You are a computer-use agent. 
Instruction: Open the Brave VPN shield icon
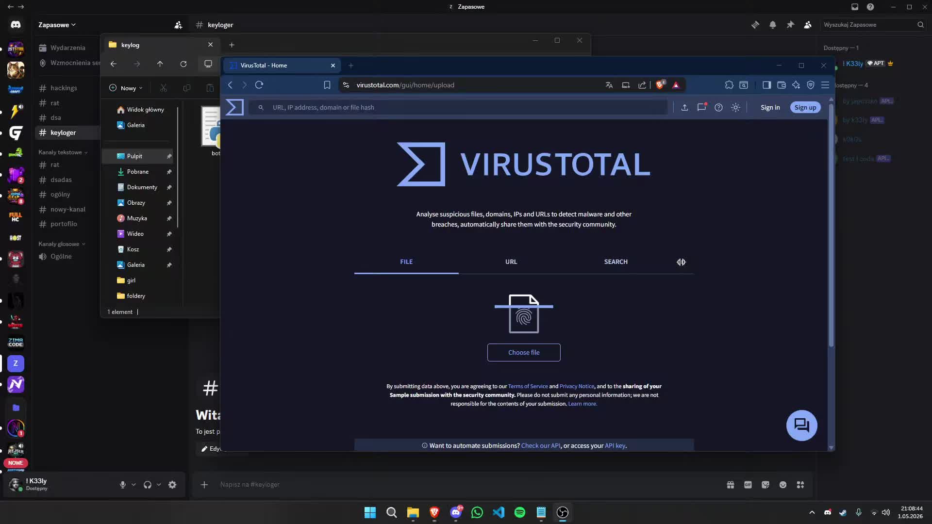(x=810, y=85)
